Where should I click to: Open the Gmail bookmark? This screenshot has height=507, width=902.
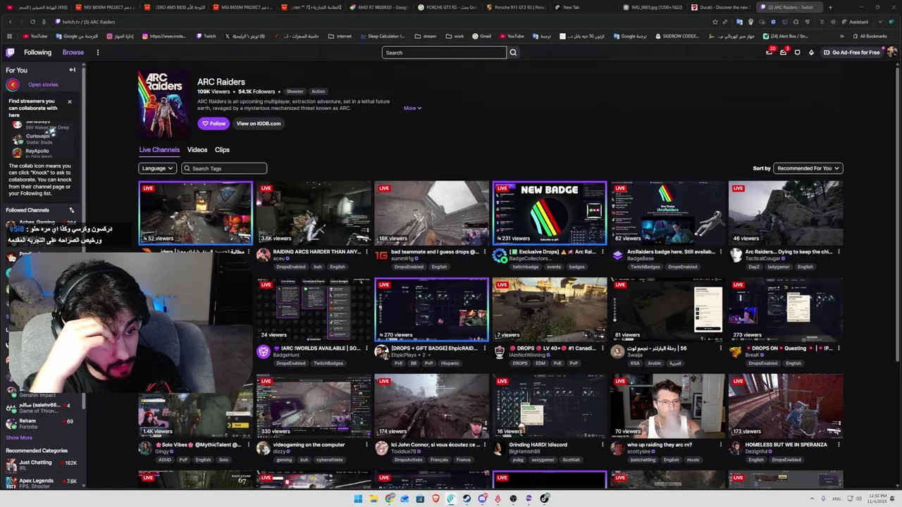tap(481, 36)
